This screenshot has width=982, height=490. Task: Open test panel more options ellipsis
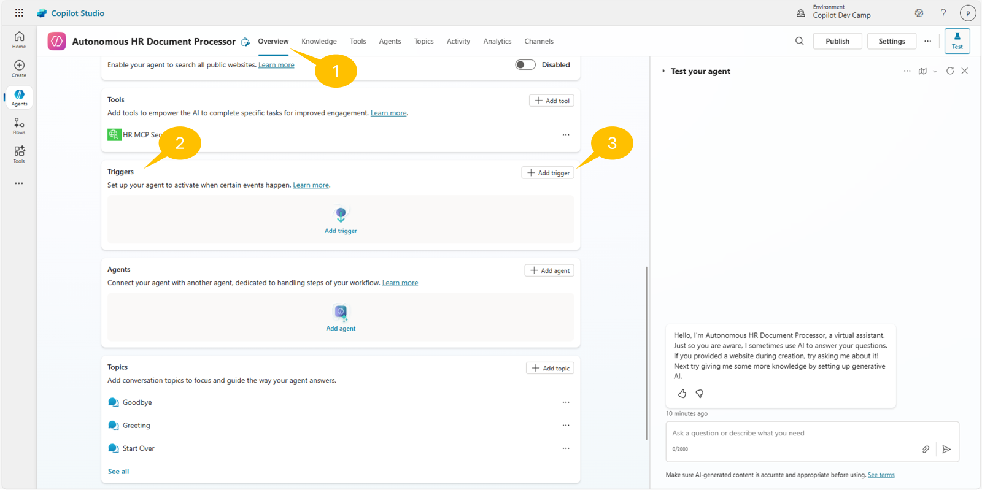[x=907, y=71]
